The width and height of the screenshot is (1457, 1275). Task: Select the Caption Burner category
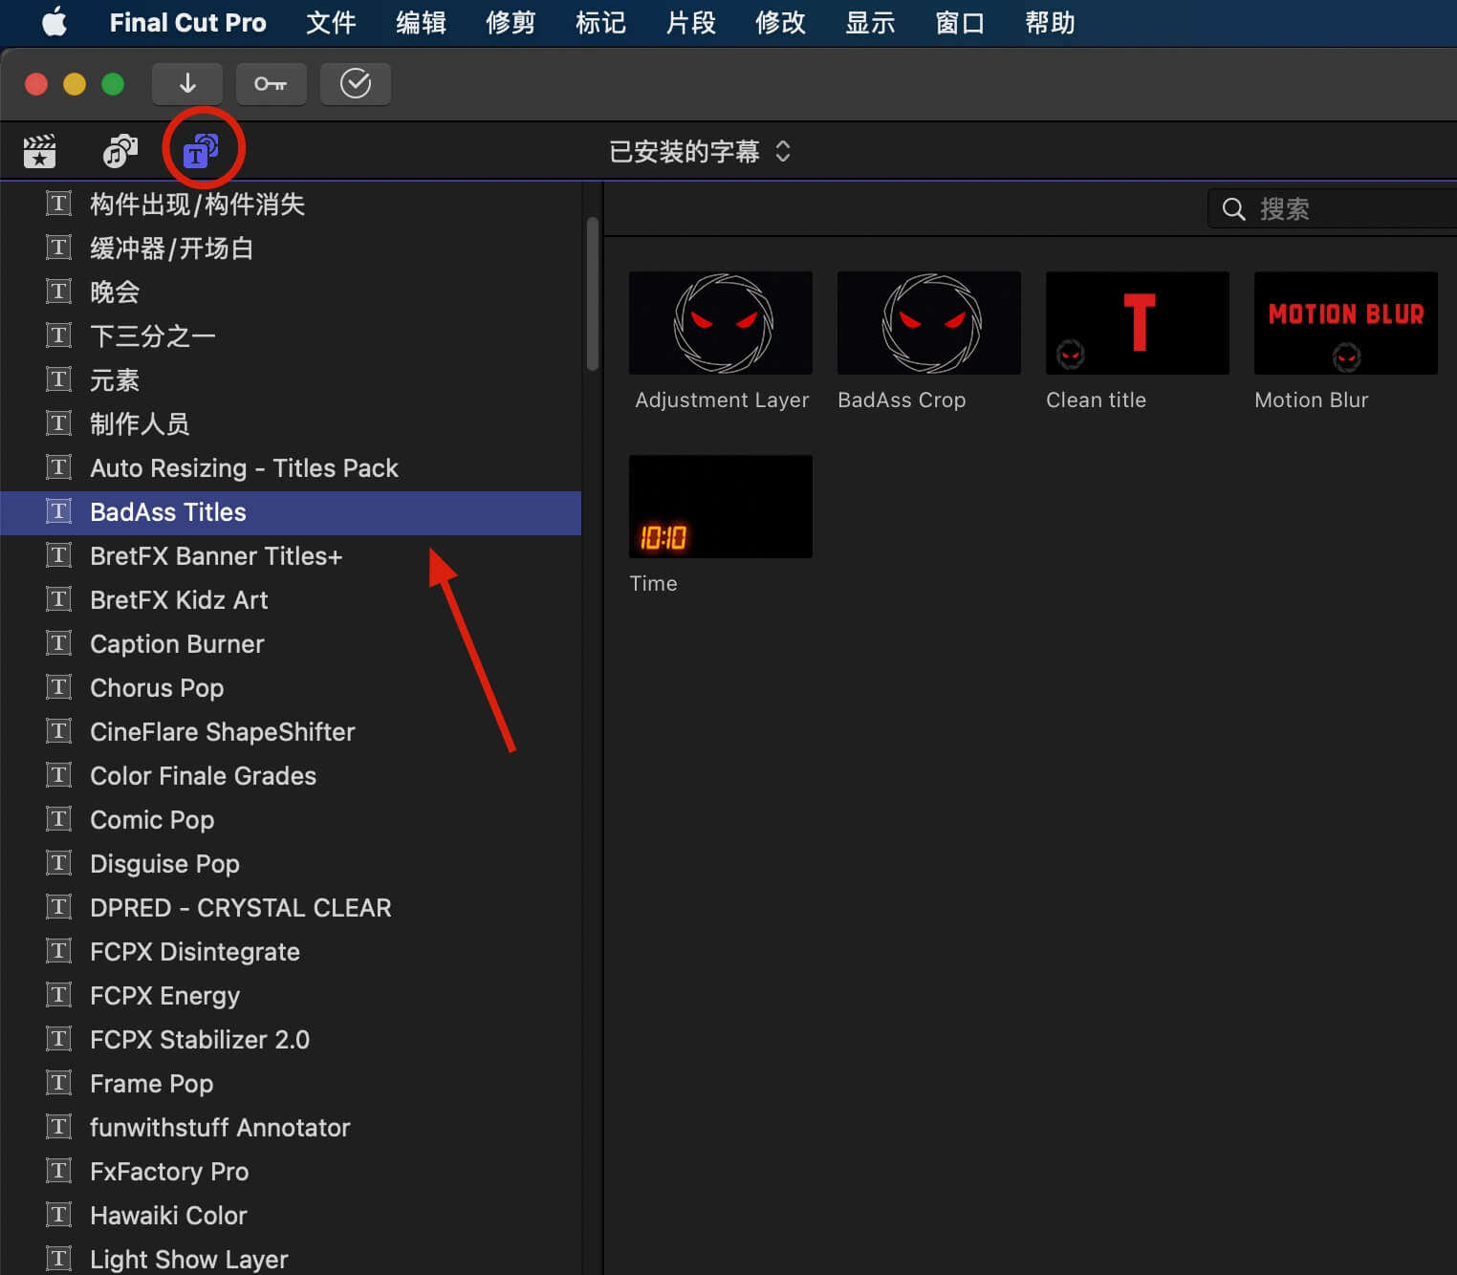(x=291, y=643)
